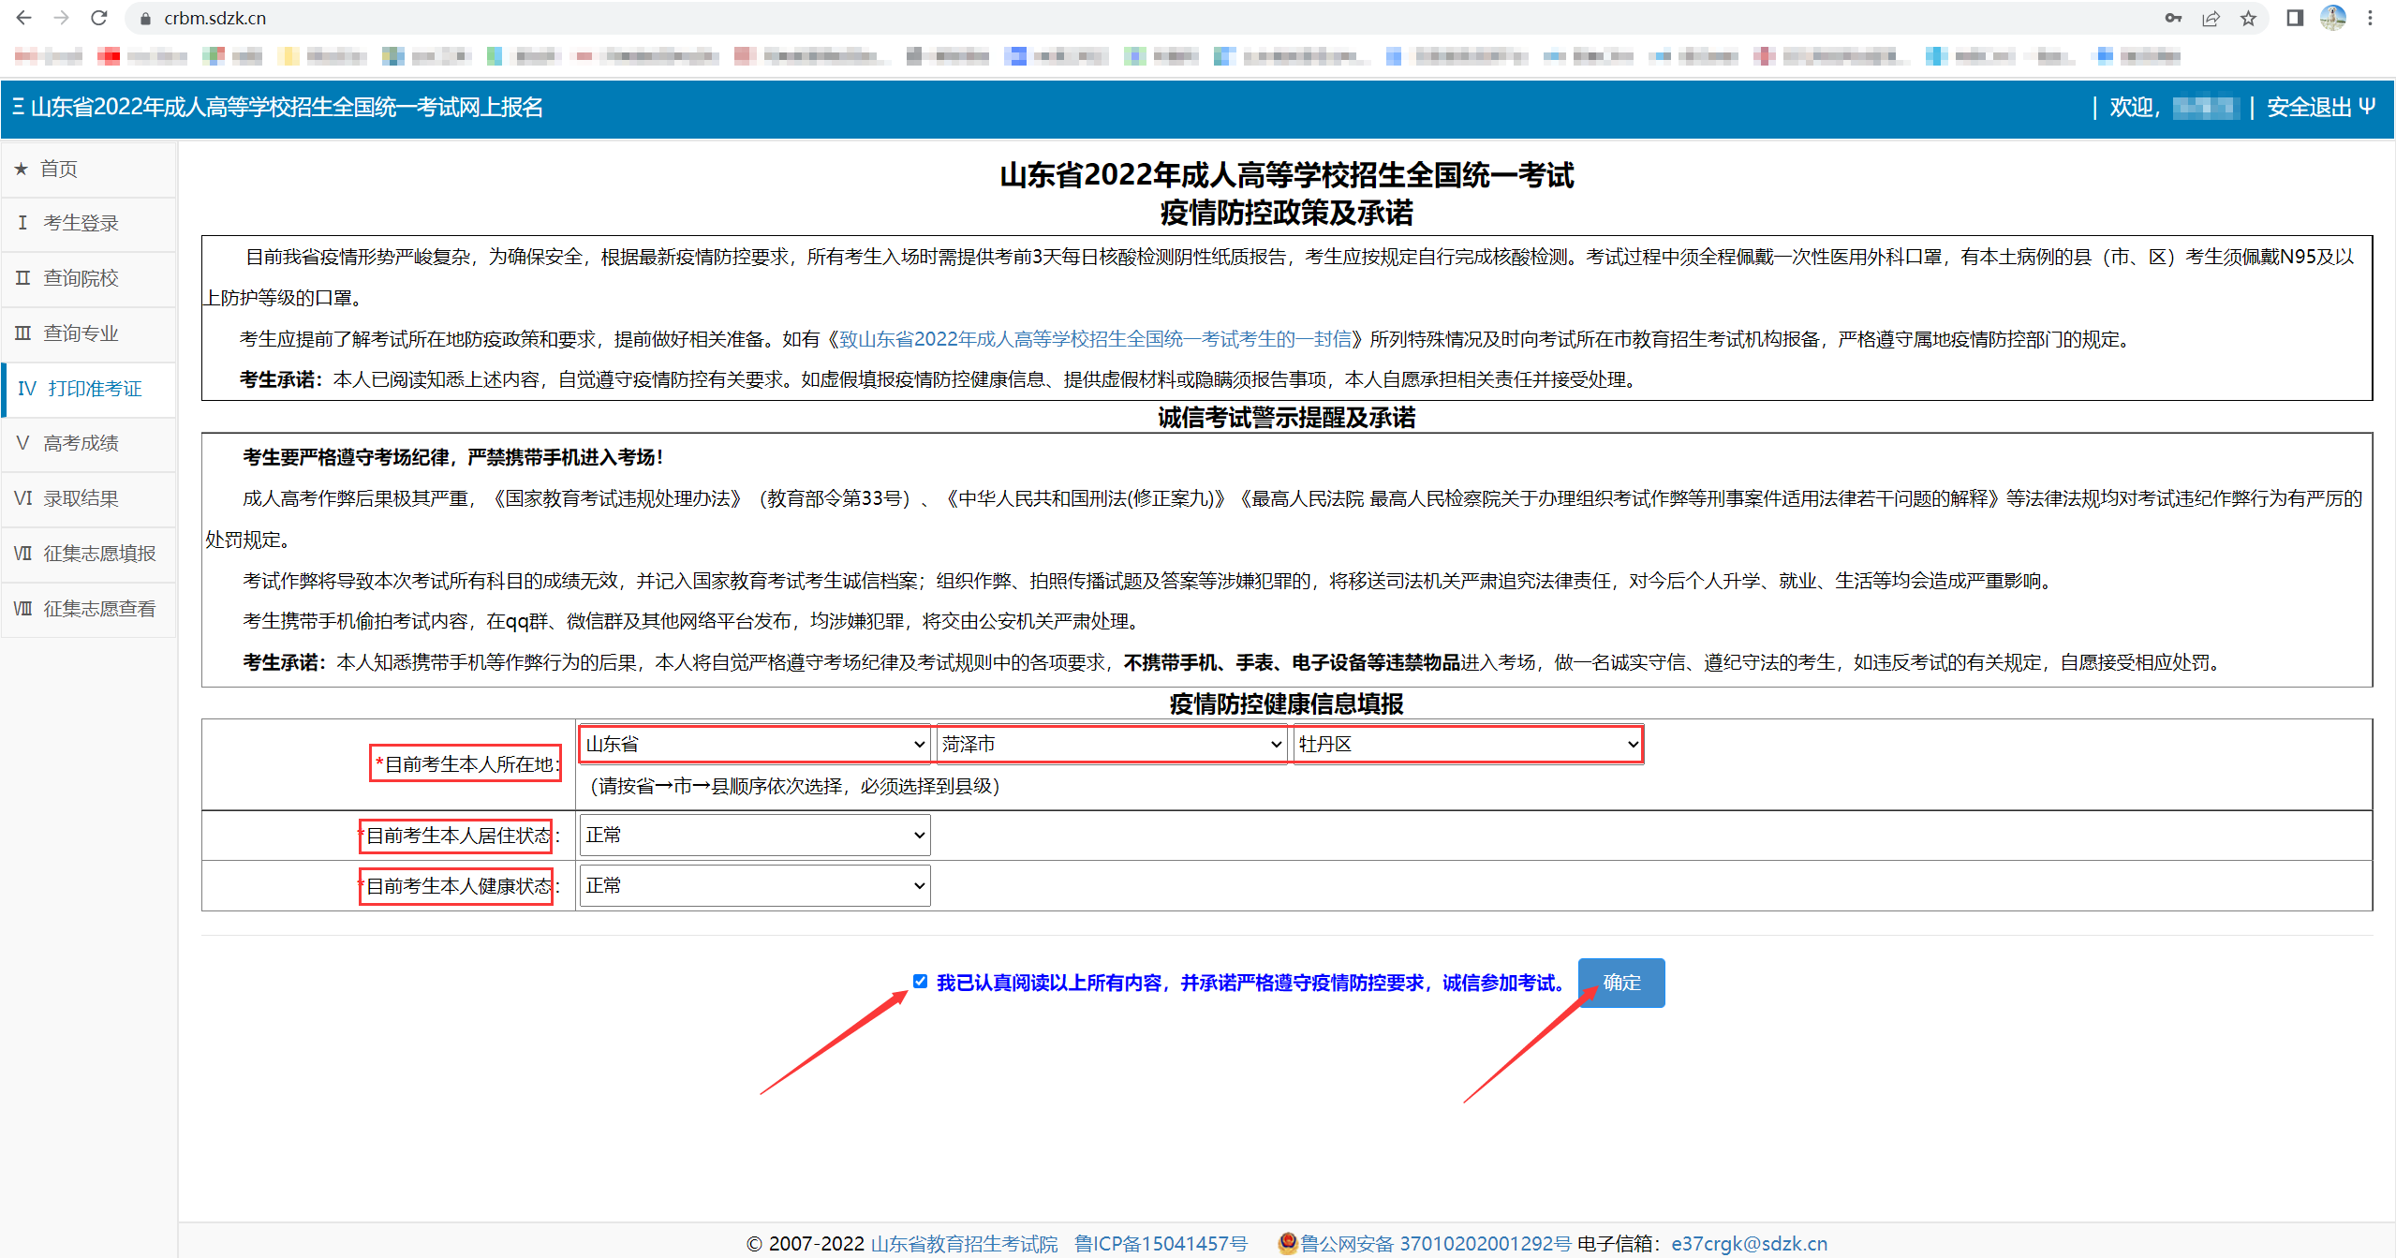Select 征集志愿填报 sidebar item

pos(99,554)
